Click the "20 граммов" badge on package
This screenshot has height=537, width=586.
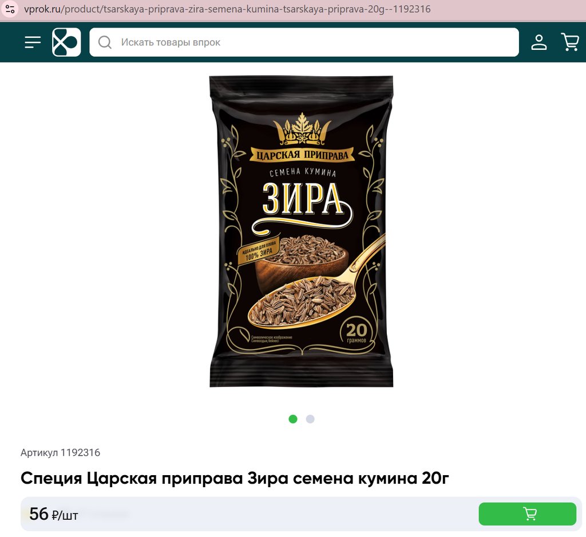tap(356, 332)
